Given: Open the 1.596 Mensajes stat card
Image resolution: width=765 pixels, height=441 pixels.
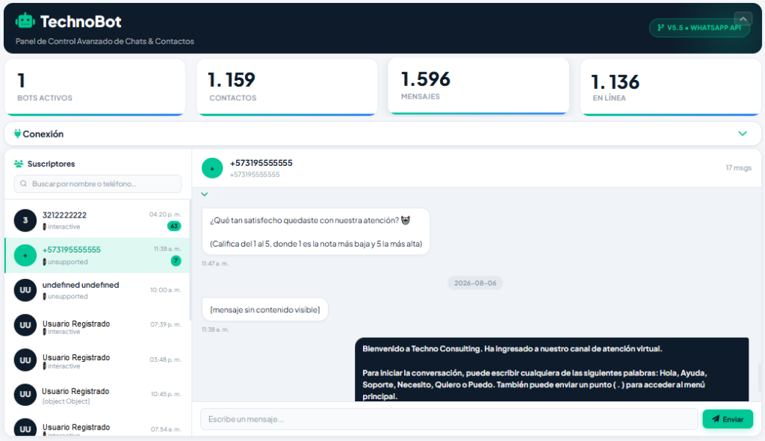Looking at the screenshot, I should tap(479, 86).
